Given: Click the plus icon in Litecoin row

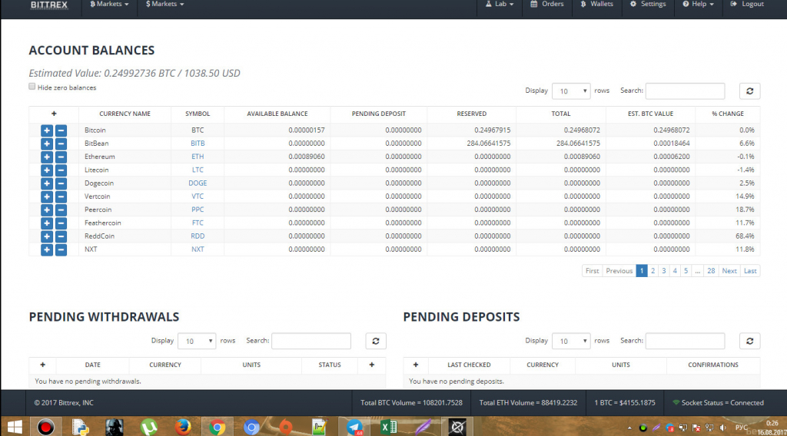Looking at the screenshot, I should pos(47,170).
